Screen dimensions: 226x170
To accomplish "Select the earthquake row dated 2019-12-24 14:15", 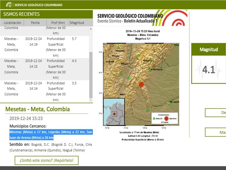I will 45,69.
